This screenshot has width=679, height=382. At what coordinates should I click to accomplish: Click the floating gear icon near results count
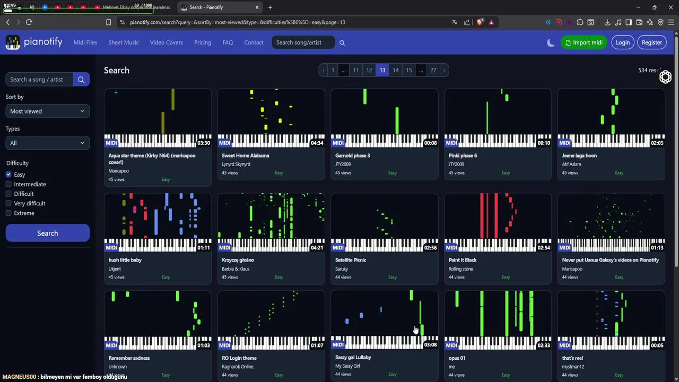pyautogui.click(x=665, y=77)
